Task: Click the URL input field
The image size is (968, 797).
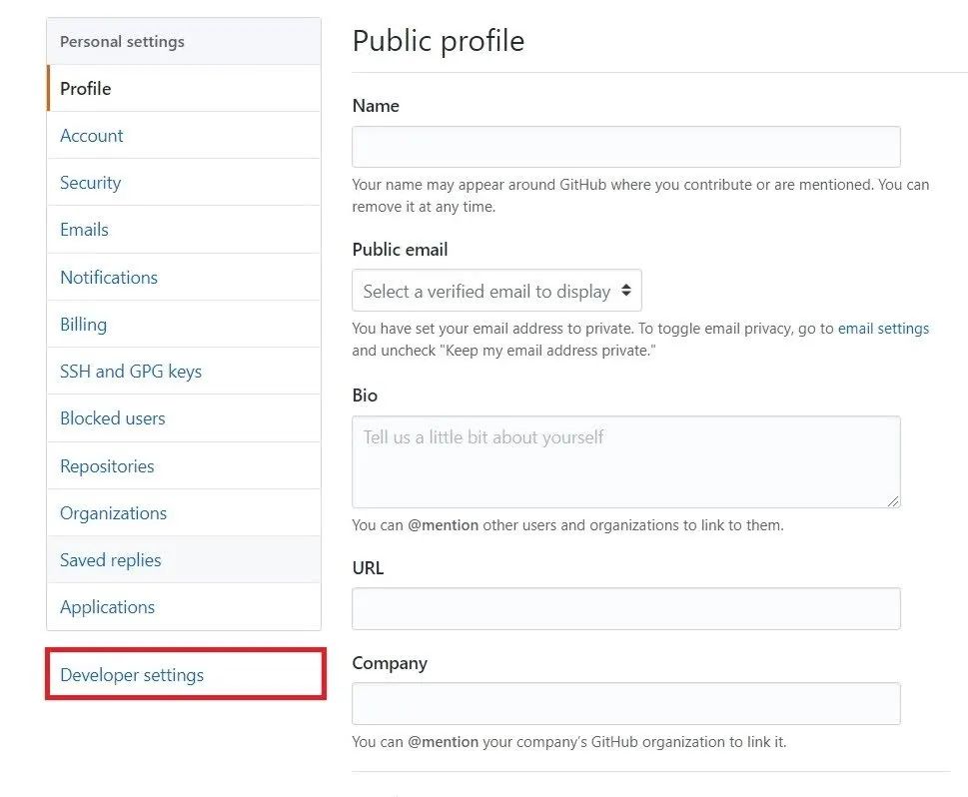Action: click(626, 608)
